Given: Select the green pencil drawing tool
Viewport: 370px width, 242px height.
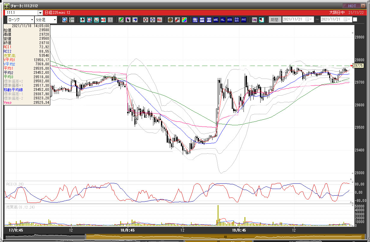Looking at the screenshot, I should 121,20.
